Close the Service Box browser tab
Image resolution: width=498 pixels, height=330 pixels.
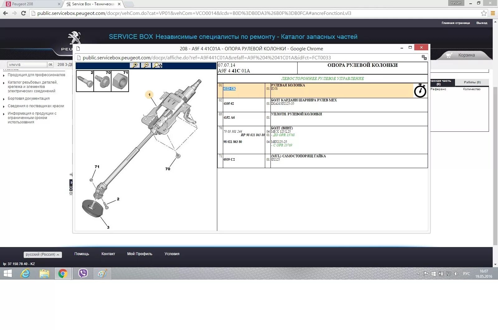point(119,4)
